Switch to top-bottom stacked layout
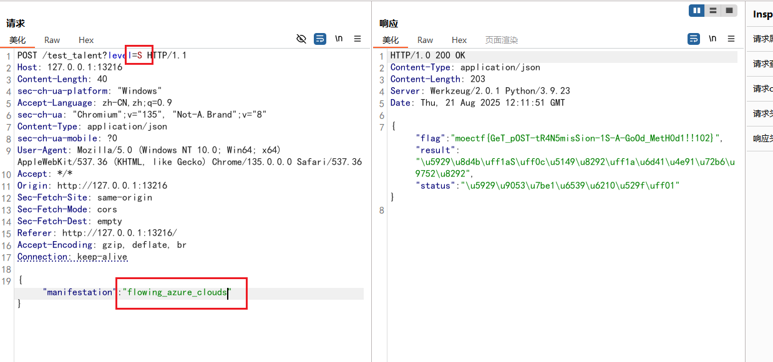Screen dimensions: 773x362 tap(712, 11)
